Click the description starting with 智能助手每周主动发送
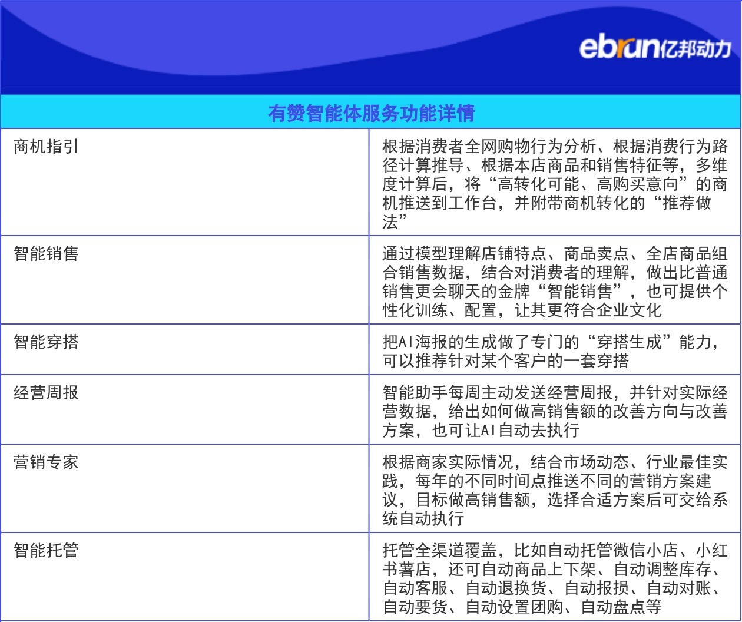 (x=554, y=411)
